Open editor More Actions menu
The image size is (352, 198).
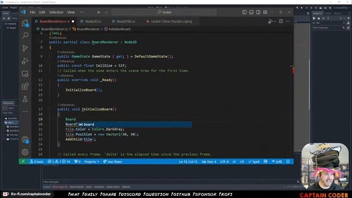coord(288,21)
